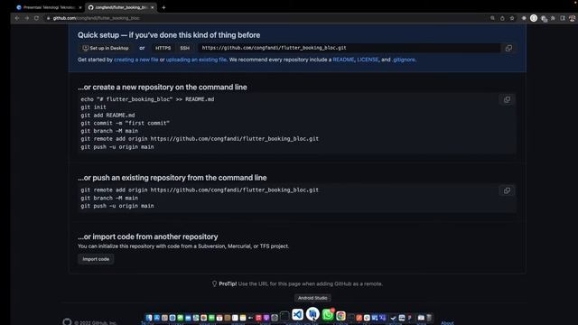Copy the push existing repository commands
Image resolution: width=578 pixels, height=325 pixels.
coord(508,190)
